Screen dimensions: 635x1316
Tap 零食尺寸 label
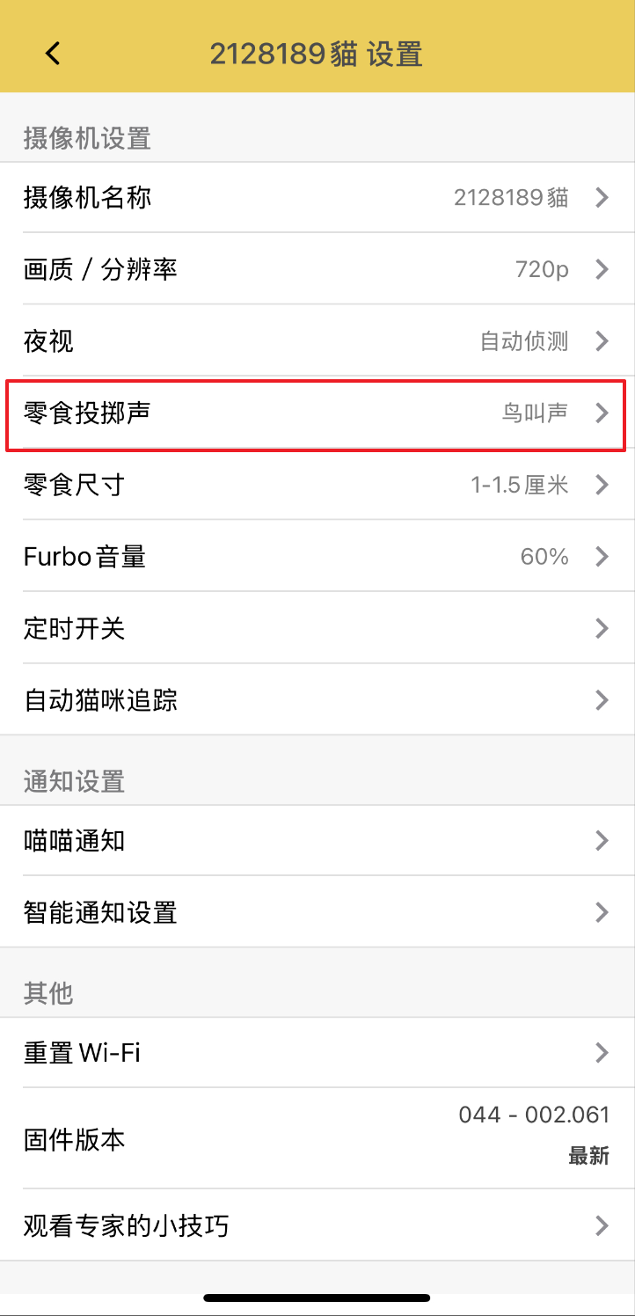pyautogui.click(x=74, y=484)
